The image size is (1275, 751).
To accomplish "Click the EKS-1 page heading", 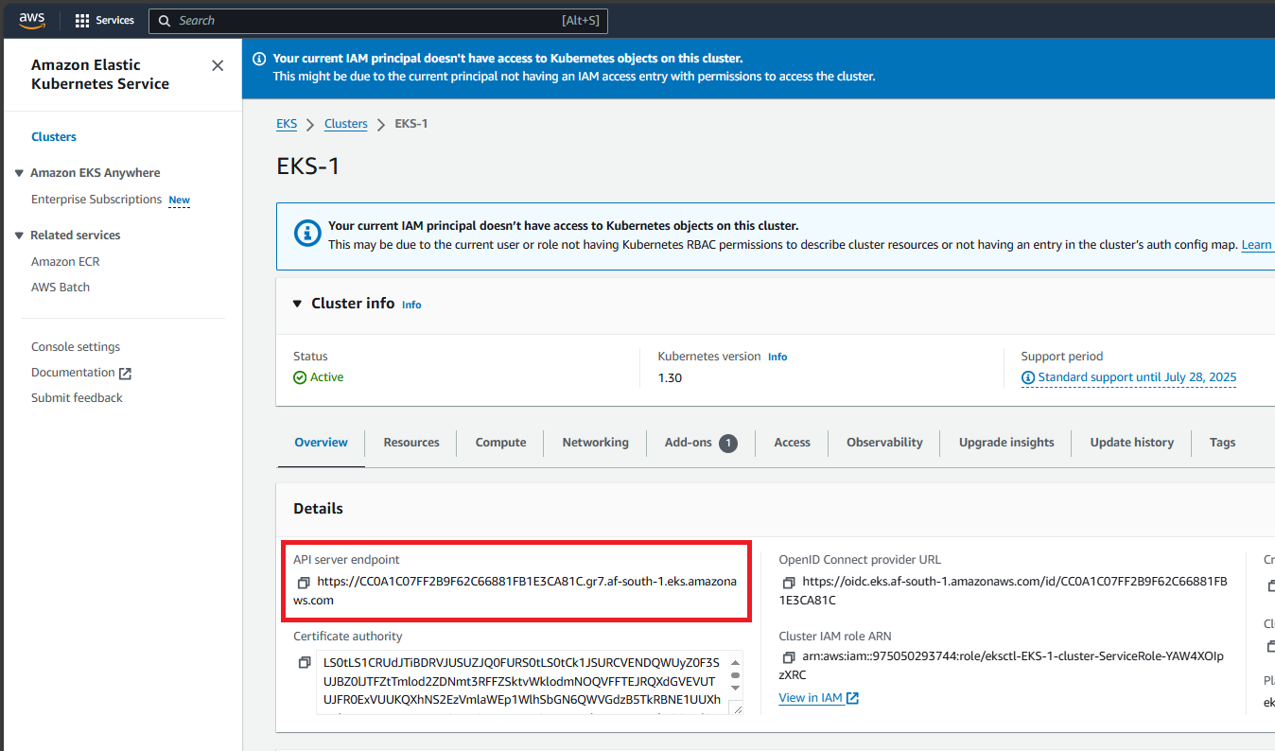I will point(308,166).
